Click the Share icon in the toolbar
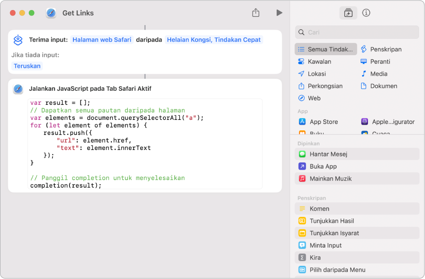 pos(256,13)
